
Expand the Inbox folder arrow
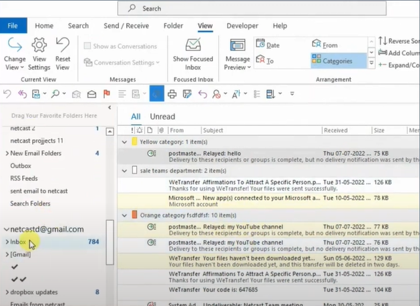(x=7, y=242)
